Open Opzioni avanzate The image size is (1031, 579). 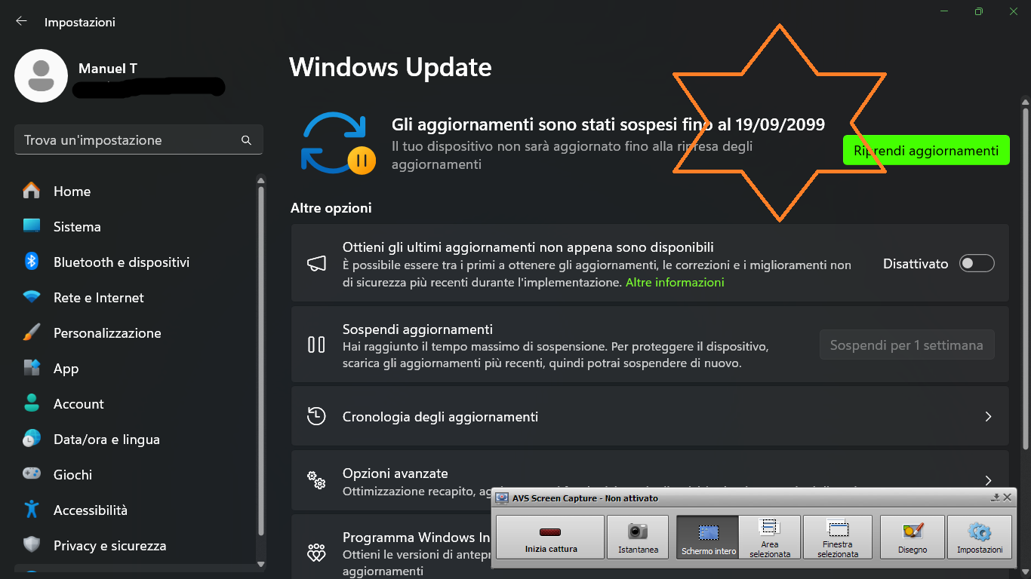coord(650,480)
